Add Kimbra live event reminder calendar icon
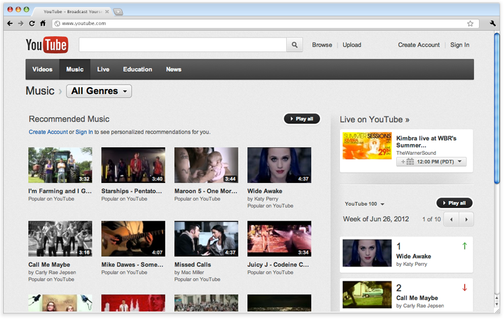 408,162
